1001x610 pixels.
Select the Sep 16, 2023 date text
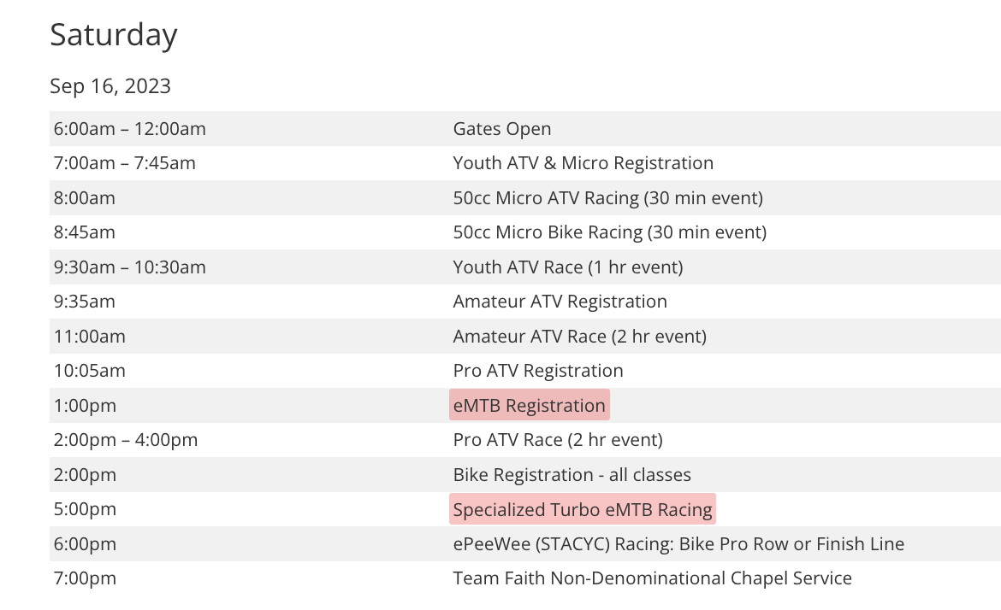tap(110, 86)
